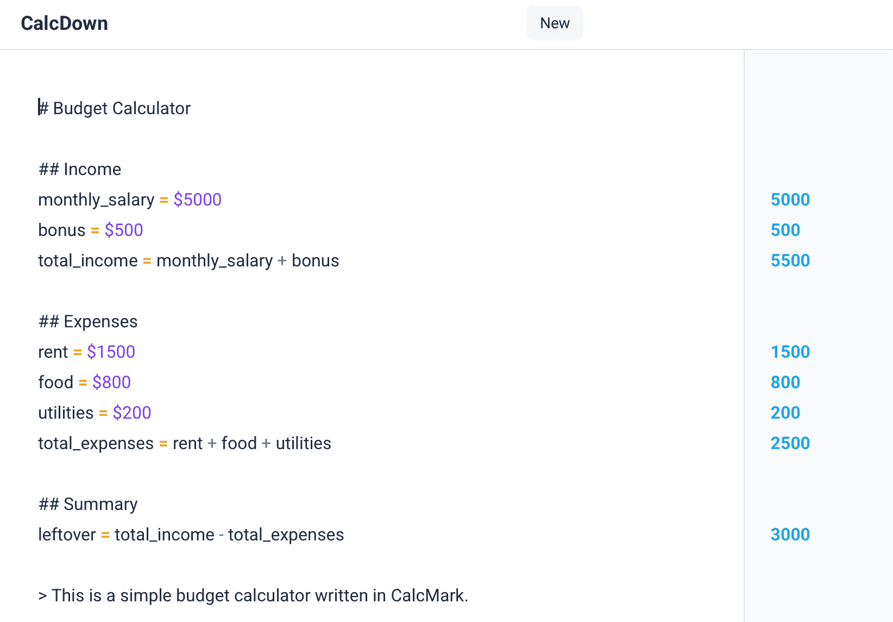The height and width of the screenshot is (622, 893).
Task: Click the New document button
Action: (555, 23)
